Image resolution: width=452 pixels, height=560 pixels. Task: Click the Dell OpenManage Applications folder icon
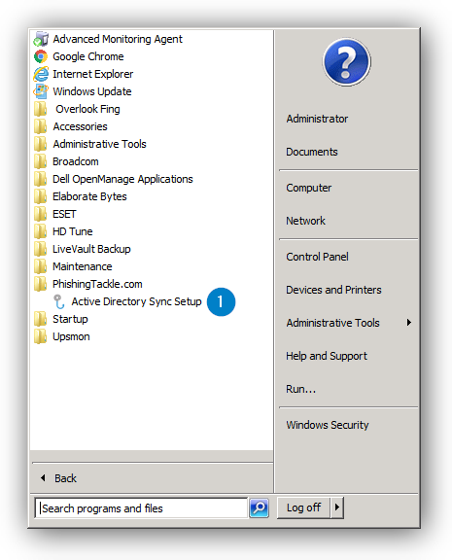[41, 179]
